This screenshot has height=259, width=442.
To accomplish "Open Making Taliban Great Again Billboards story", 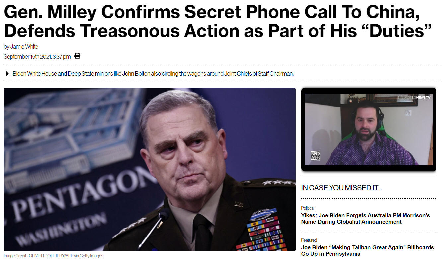I will 367,251.
